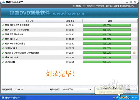
Task: Click the language bar icon on the taskbar
Action: coord(114,97)
